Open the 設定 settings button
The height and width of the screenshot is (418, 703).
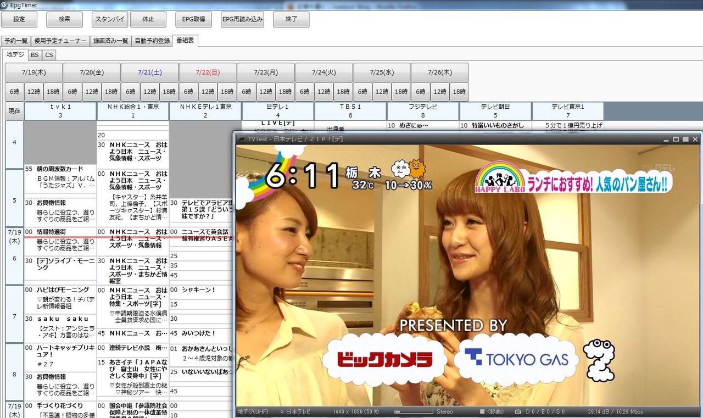point(19,19)
